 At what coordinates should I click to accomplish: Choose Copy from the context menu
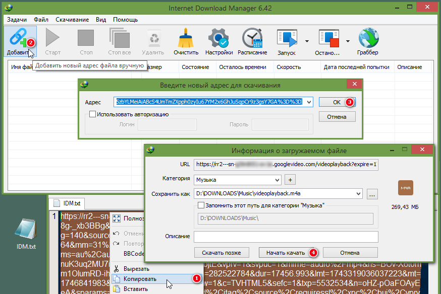click(140, 279)
